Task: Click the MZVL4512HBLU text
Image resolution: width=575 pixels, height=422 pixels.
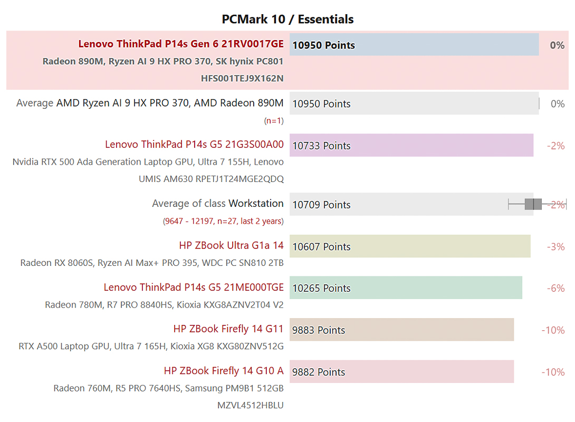Action: (251, 405)
